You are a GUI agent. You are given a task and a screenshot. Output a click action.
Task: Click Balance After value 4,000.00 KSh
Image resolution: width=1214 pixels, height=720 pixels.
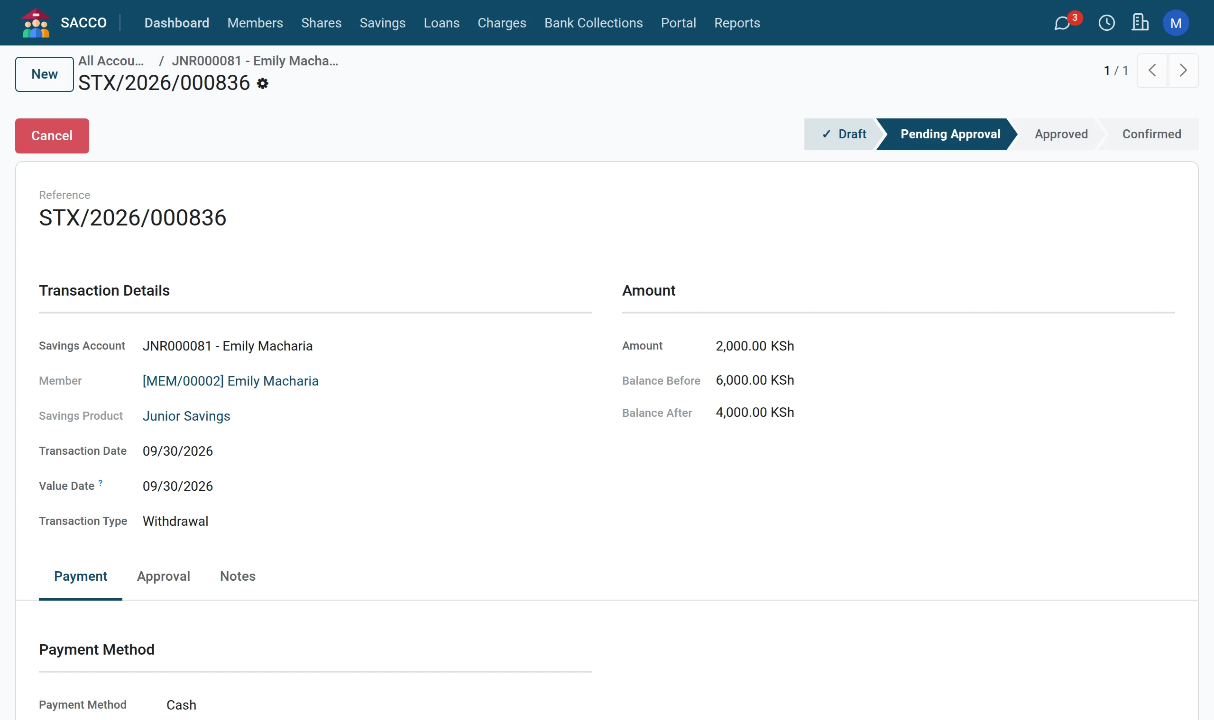coord(754,413)
